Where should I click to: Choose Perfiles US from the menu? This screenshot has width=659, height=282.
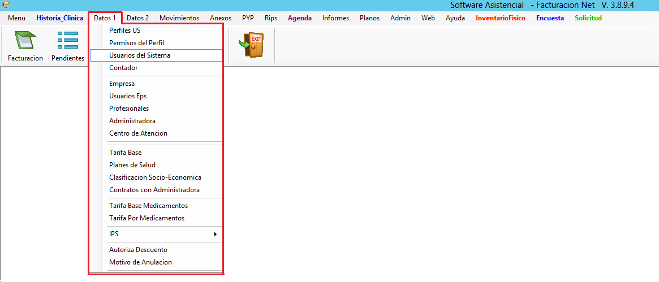pos(124,31)
